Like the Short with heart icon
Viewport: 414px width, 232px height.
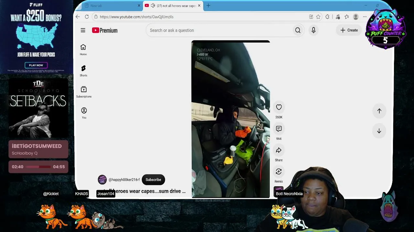279,107
